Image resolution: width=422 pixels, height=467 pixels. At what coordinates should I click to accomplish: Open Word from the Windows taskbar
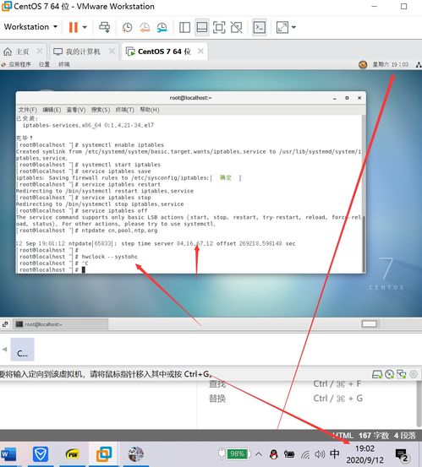point(9,454)
